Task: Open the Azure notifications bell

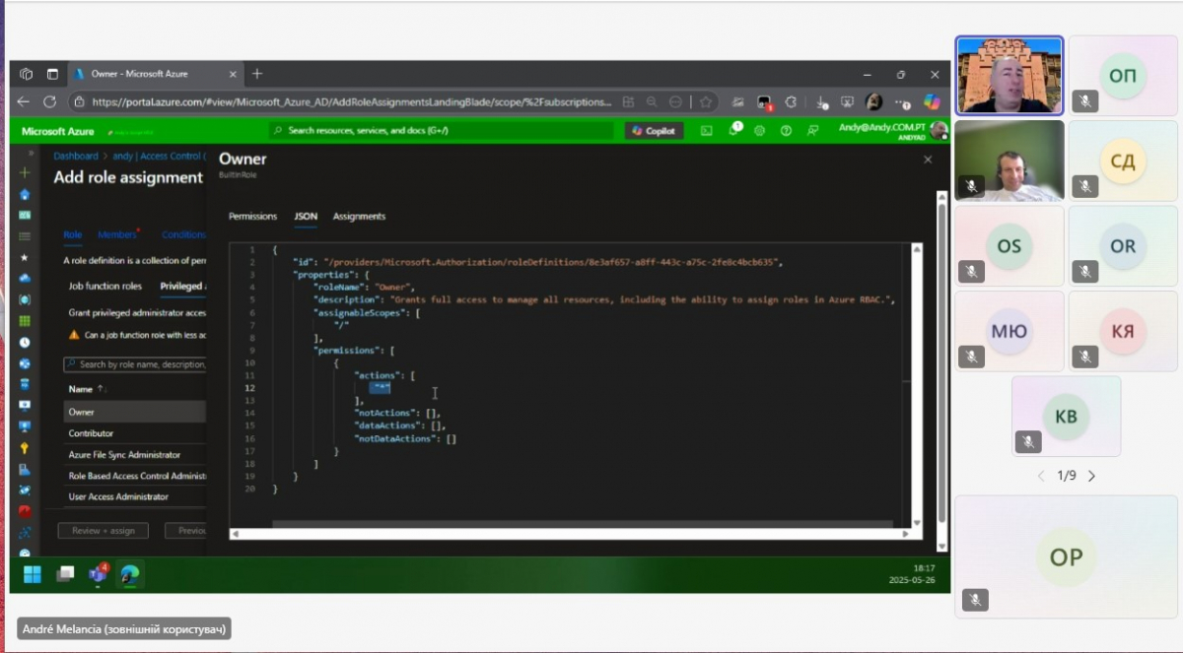Action: click(x=734, y=130)
